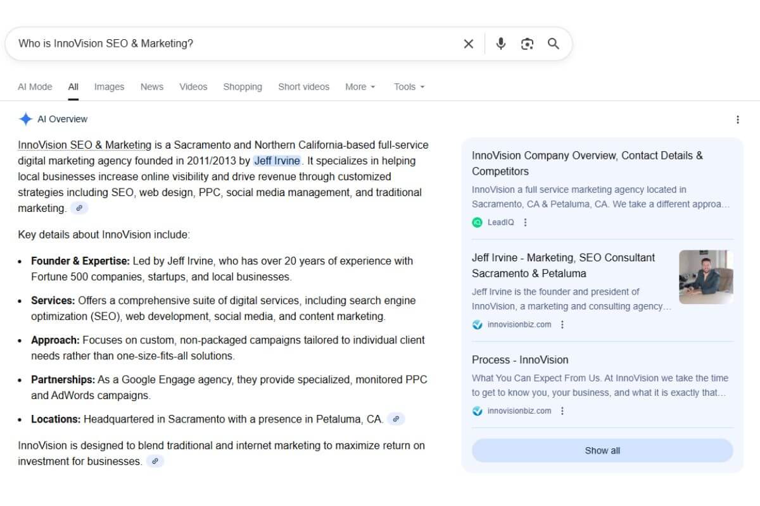Switch to Videos tab
This screenshot has width=760, height=506.
[193, 87]
